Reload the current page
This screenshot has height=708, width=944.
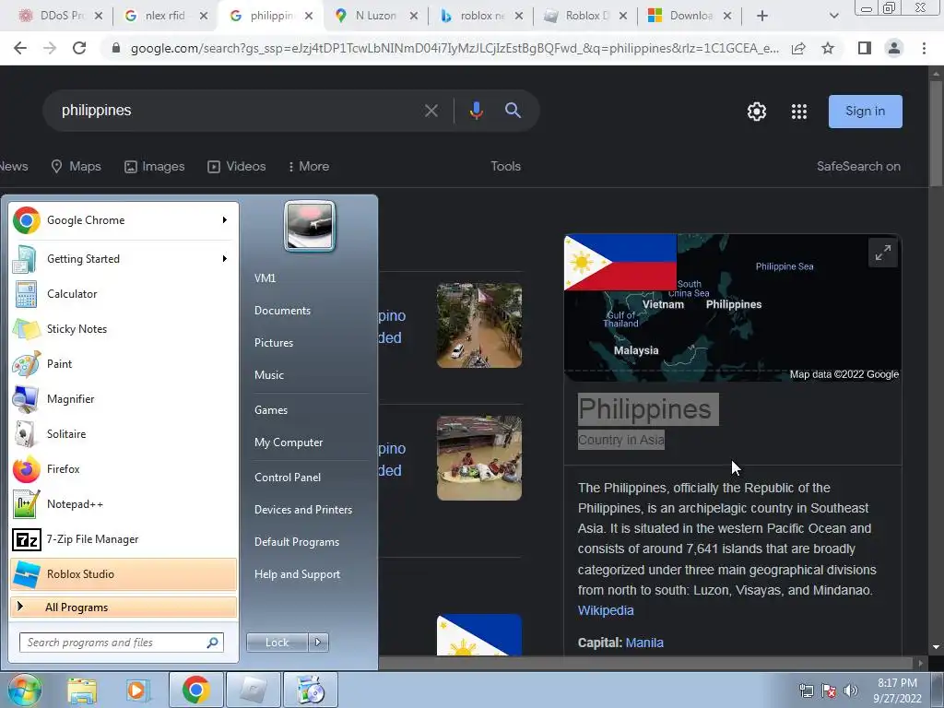(79, 48)
